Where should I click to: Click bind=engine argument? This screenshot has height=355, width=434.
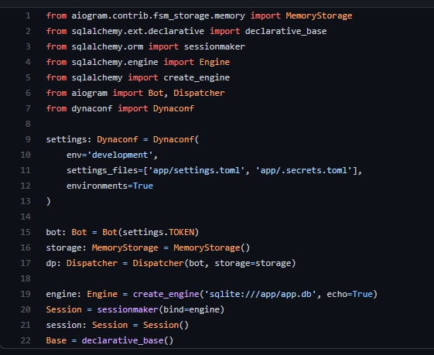(192, 309)
